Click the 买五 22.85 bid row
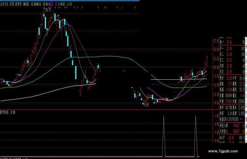This screenshot has height=159, width=247. [x=232, y=72]
